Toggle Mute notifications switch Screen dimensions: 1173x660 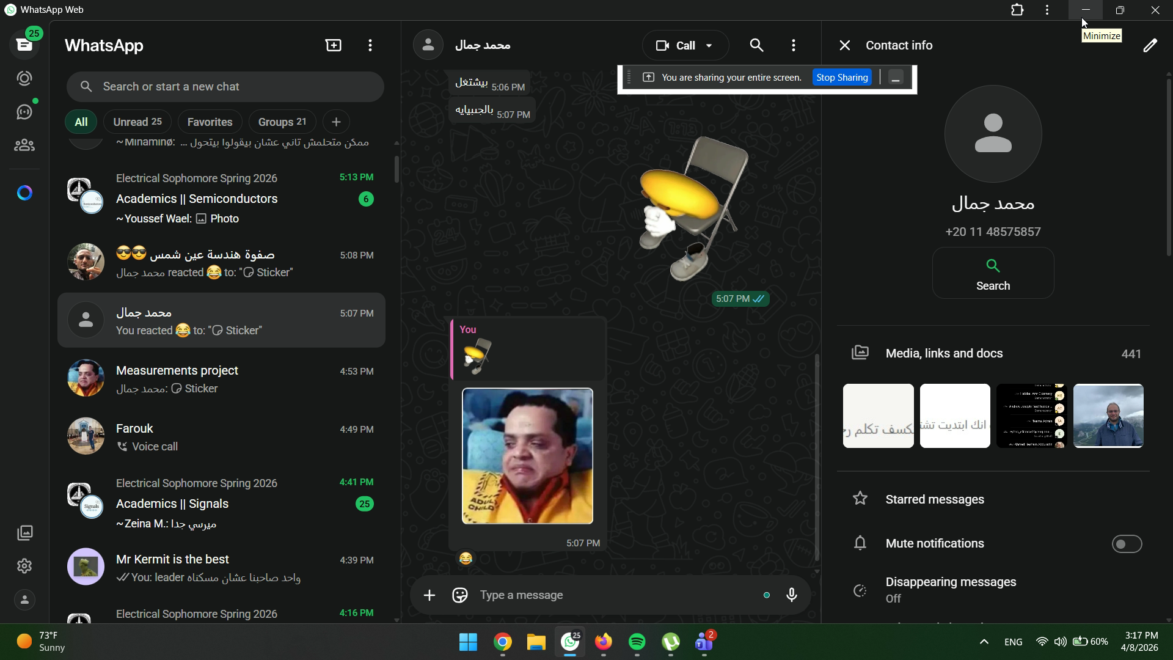pyautogui.click(x=1127, y=544)
